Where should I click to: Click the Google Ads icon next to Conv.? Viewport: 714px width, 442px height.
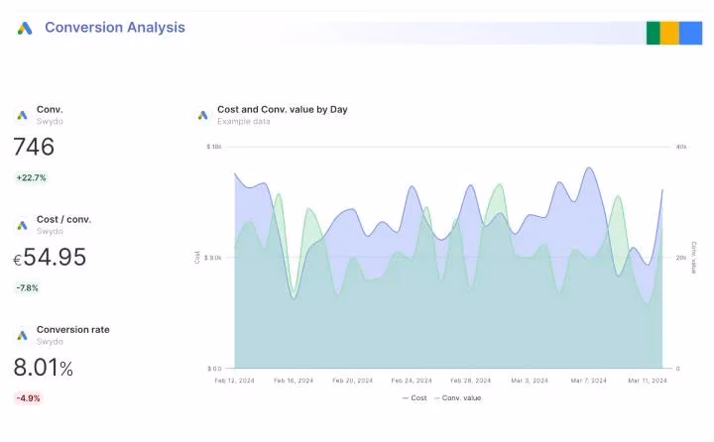click(22, 115)
